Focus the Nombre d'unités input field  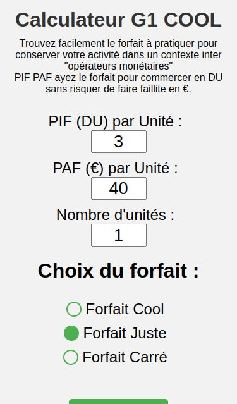pyautogui.click(x=119, y=235)
